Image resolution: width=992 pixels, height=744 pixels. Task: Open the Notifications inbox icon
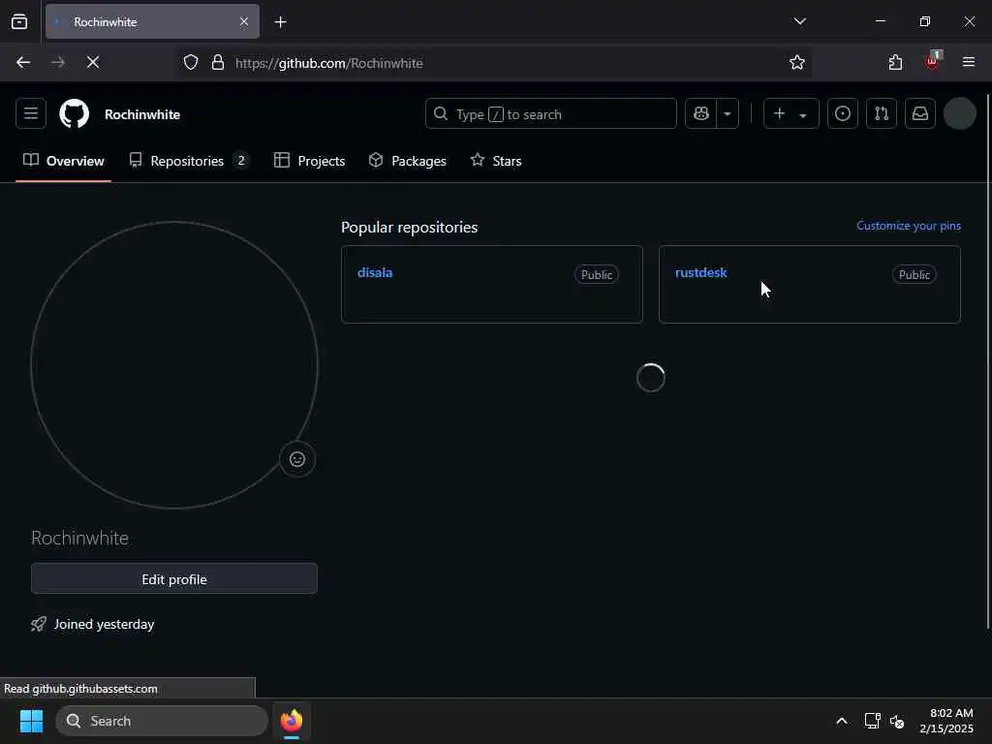[920, 114]
